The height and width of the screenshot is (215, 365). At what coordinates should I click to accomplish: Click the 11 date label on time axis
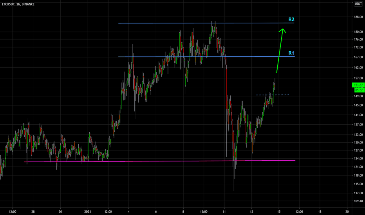pos(224,211)
